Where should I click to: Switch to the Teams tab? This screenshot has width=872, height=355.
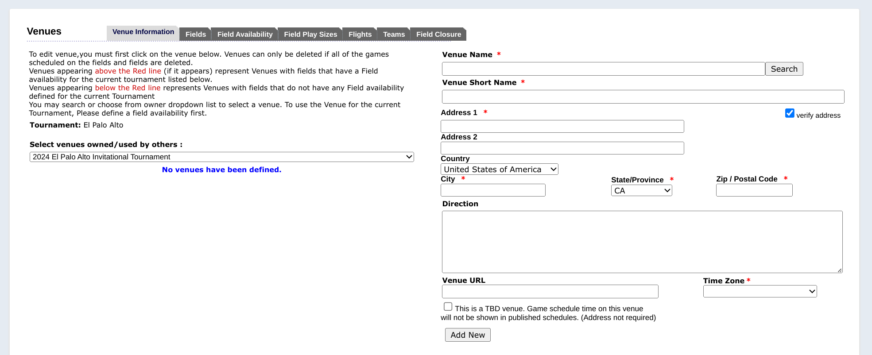point(393,35)
